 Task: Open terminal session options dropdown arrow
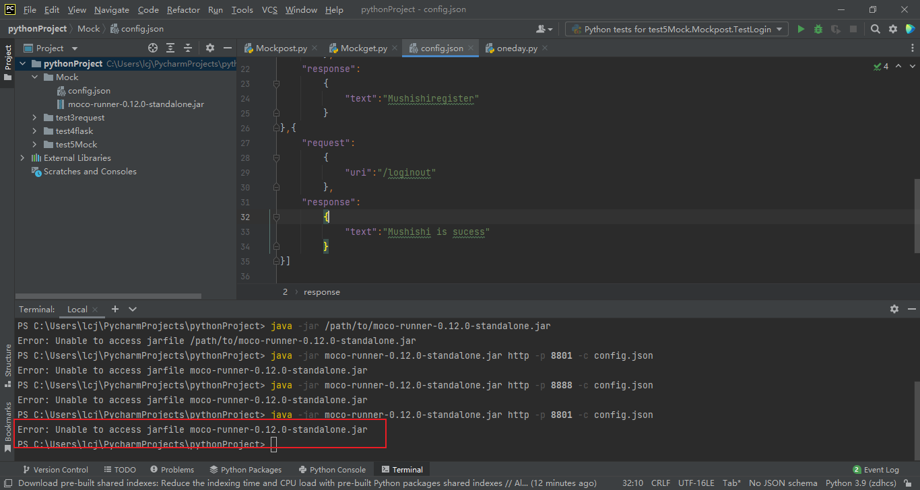[133, 309]
